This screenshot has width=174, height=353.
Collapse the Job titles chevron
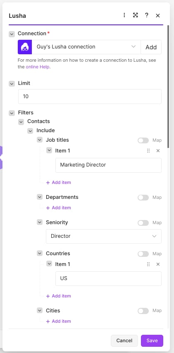[x=40, y=140]
